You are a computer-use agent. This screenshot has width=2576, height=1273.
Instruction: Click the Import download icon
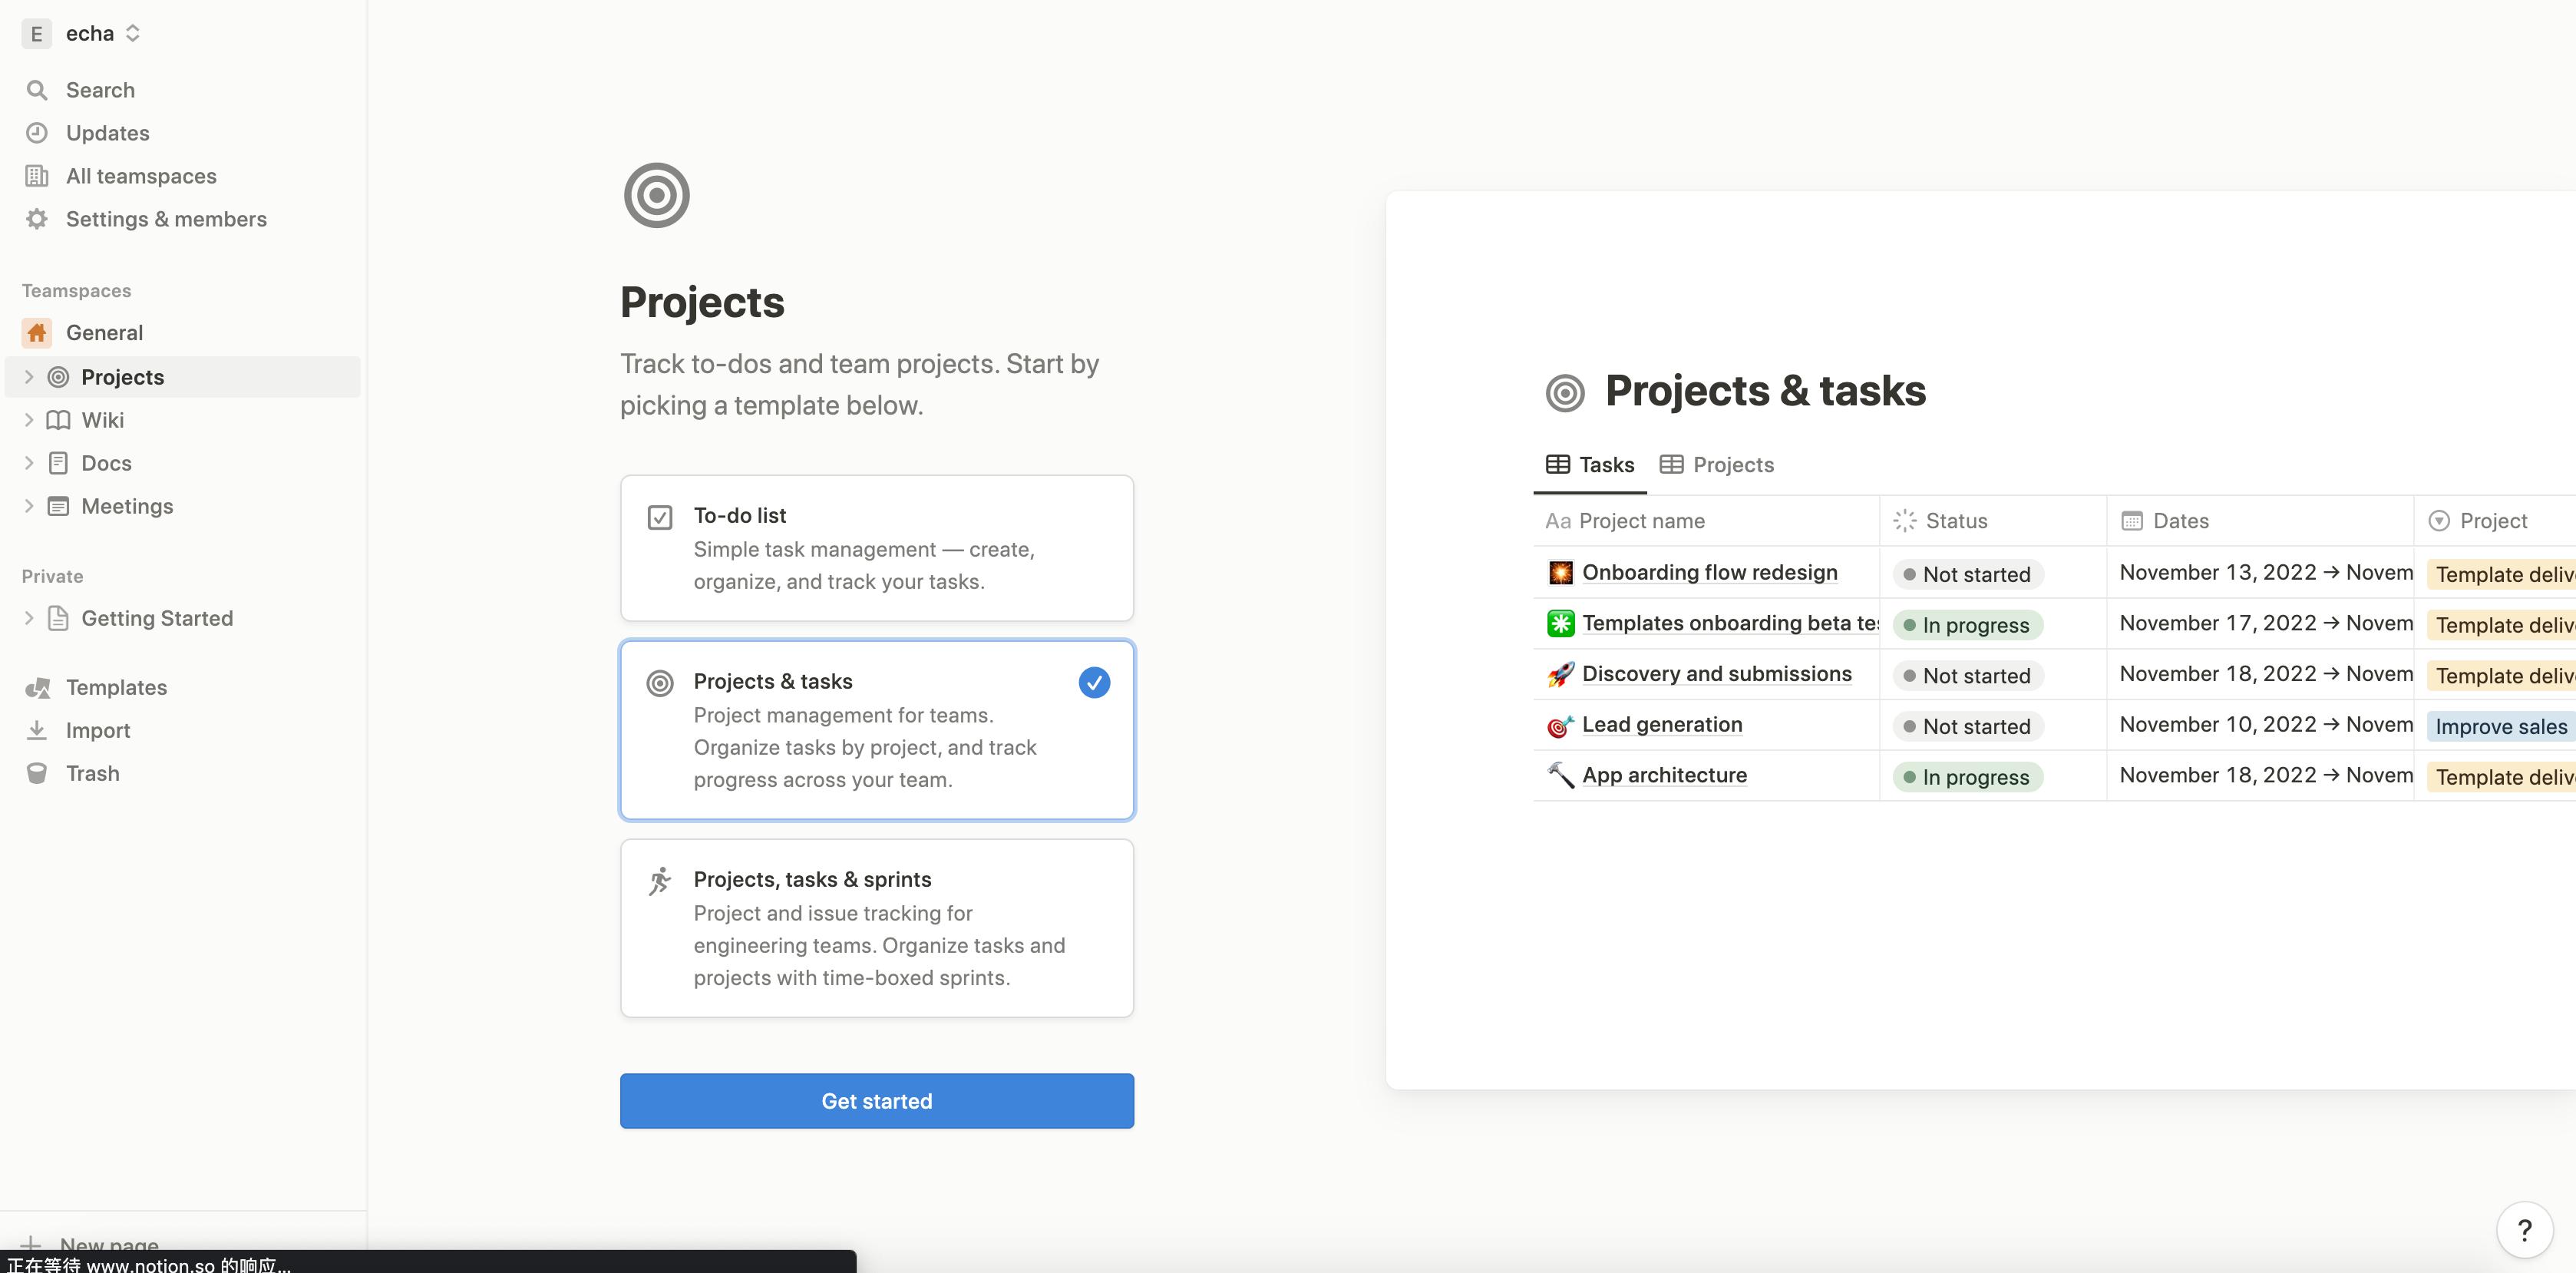37,731
